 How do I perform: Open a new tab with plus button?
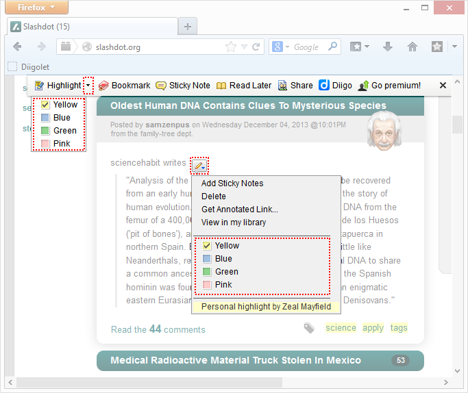188,27
